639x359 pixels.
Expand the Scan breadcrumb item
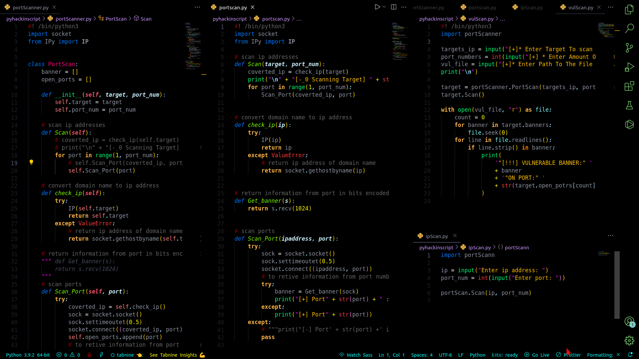(145, 19)
